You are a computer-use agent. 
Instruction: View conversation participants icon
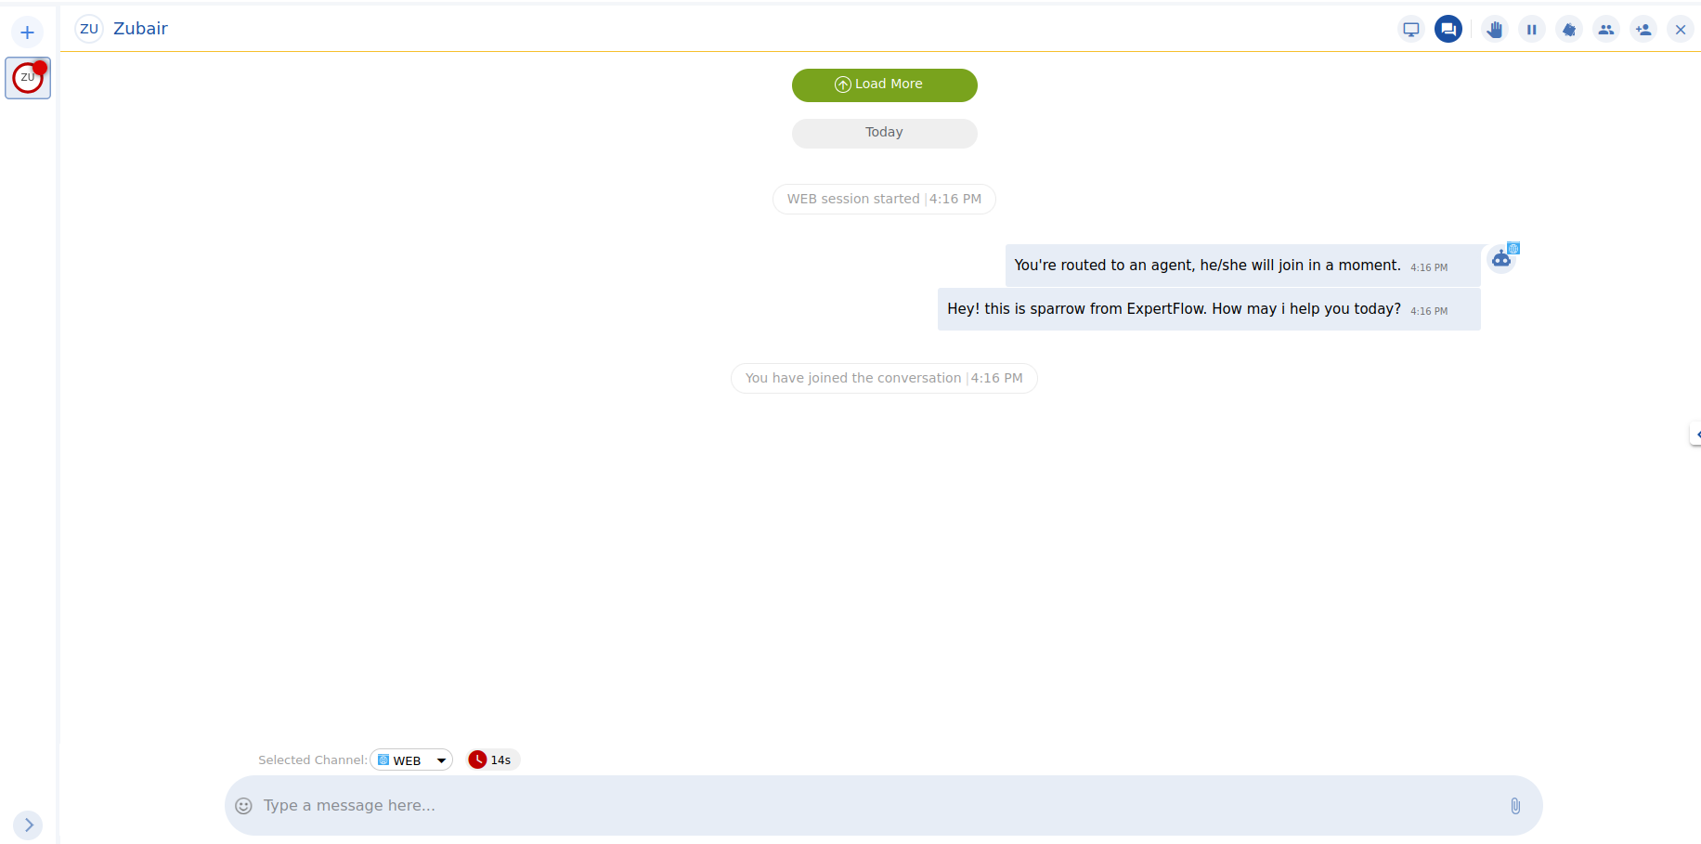(1606, 29)
